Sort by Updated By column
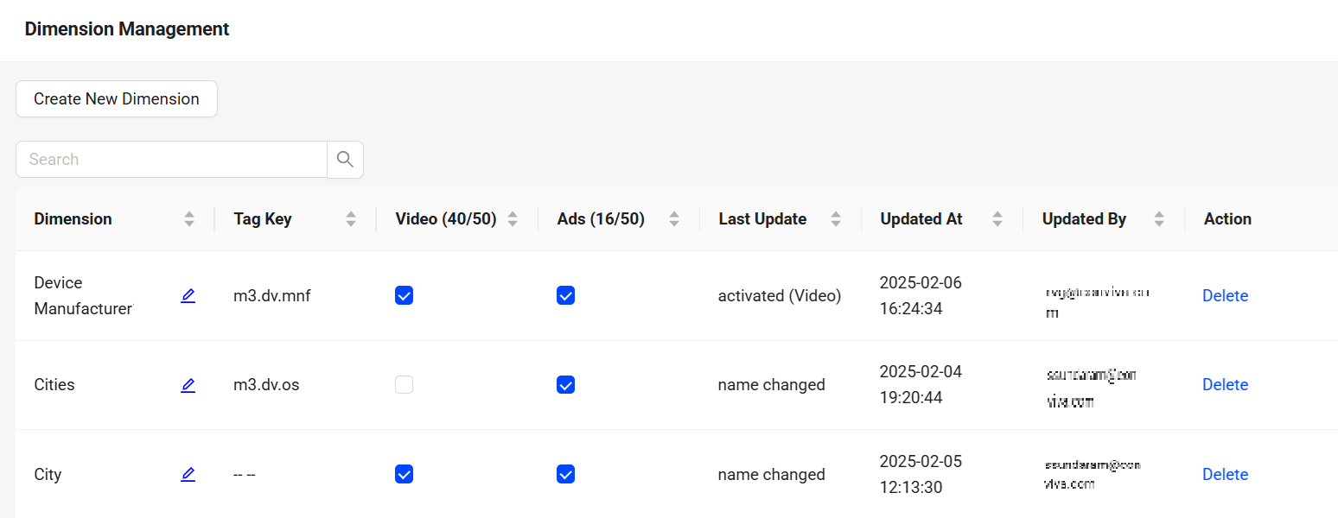 (x=1159, y=219)
